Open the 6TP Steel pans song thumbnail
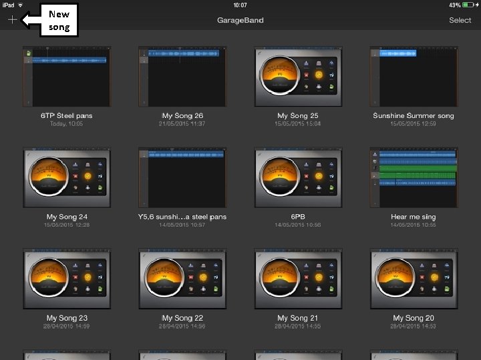Screen dimensions: 481x360 [67, 77]
